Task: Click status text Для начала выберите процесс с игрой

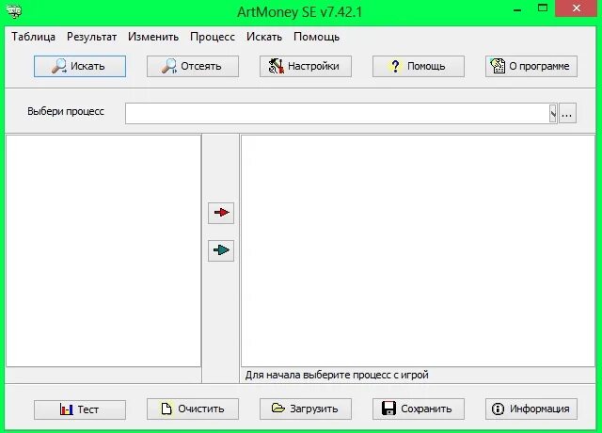Action: (337, 375)
